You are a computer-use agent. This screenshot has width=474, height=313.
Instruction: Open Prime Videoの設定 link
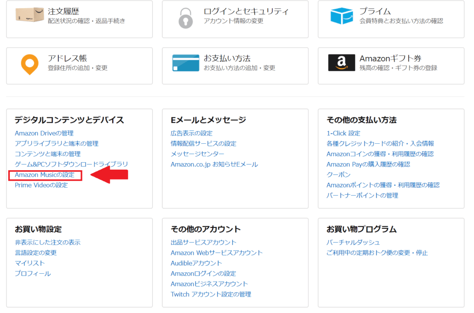pos(41,185)
